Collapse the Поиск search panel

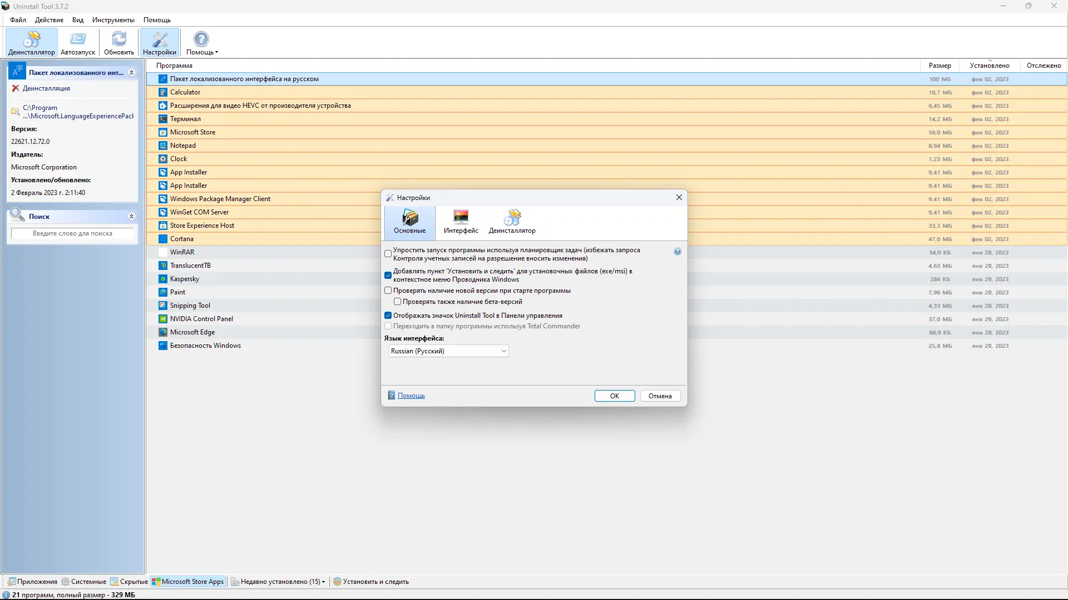tap(131, 217)
